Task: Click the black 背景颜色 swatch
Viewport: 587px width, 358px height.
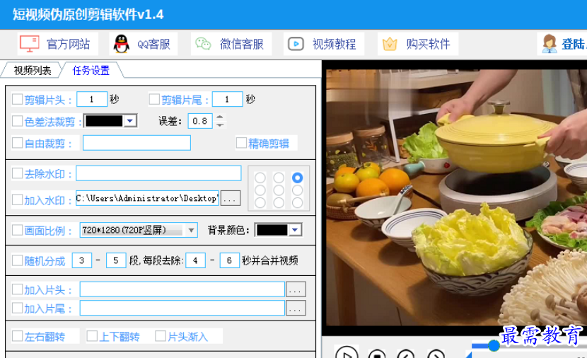Action: [x=272, y=230]
